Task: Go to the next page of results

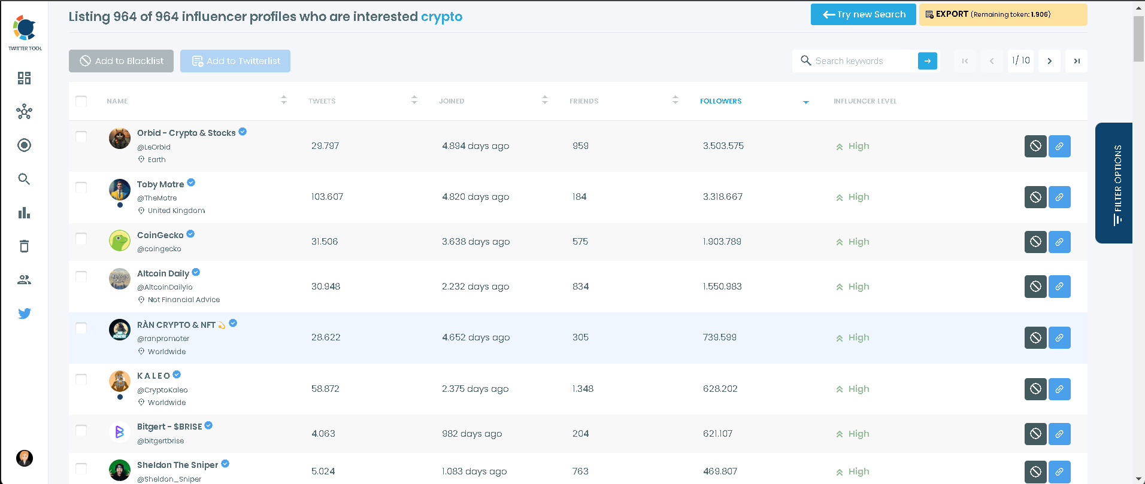Action: pyautogui.click(x=1049, y=61)
